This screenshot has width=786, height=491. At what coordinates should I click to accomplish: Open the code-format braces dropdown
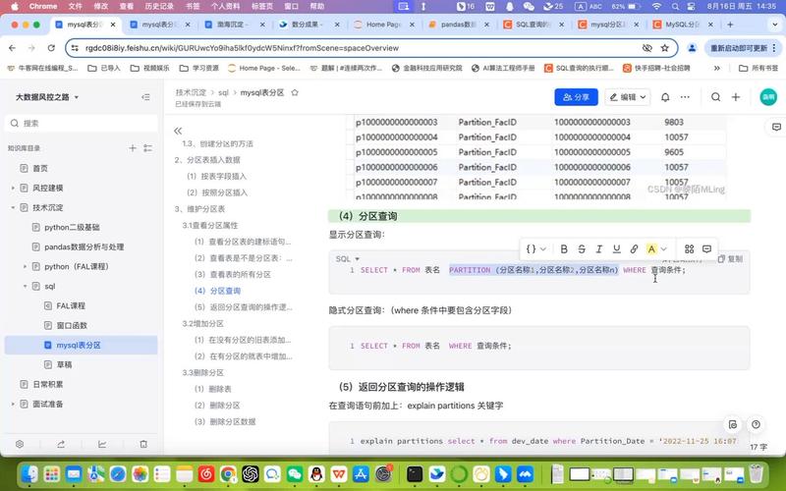535,249
